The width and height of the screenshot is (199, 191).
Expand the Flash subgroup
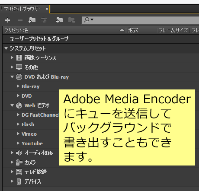[18, 124]
